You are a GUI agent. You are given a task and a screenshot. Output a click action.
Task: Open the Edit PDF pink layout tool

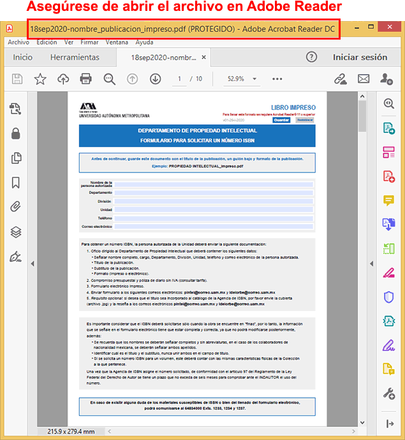coord(389,152)
